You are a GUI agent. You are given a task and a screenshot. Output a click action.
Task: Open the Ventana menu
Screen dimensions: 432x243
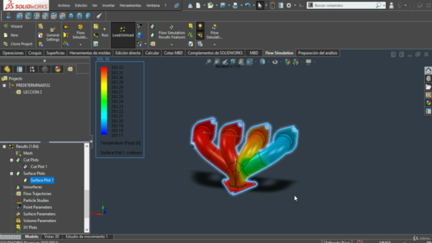[x=153, y=5]
